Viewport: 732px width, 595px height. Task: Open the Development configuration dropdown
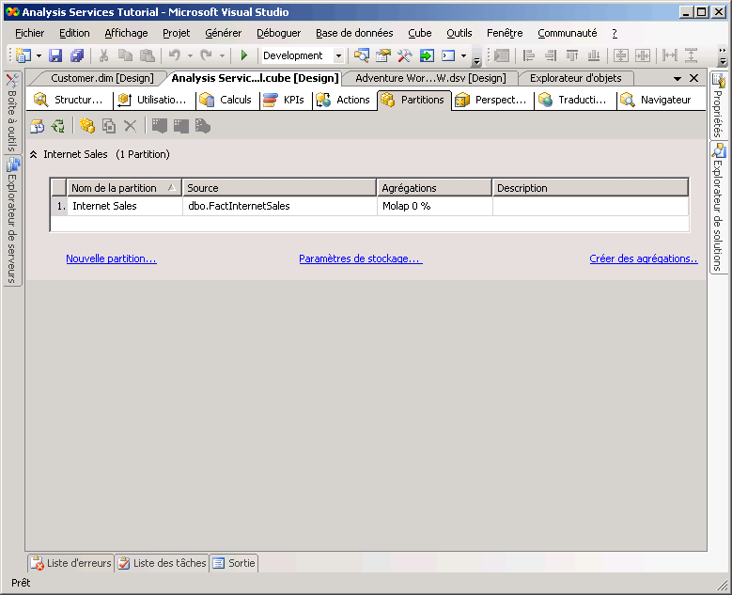click(339, 56)
